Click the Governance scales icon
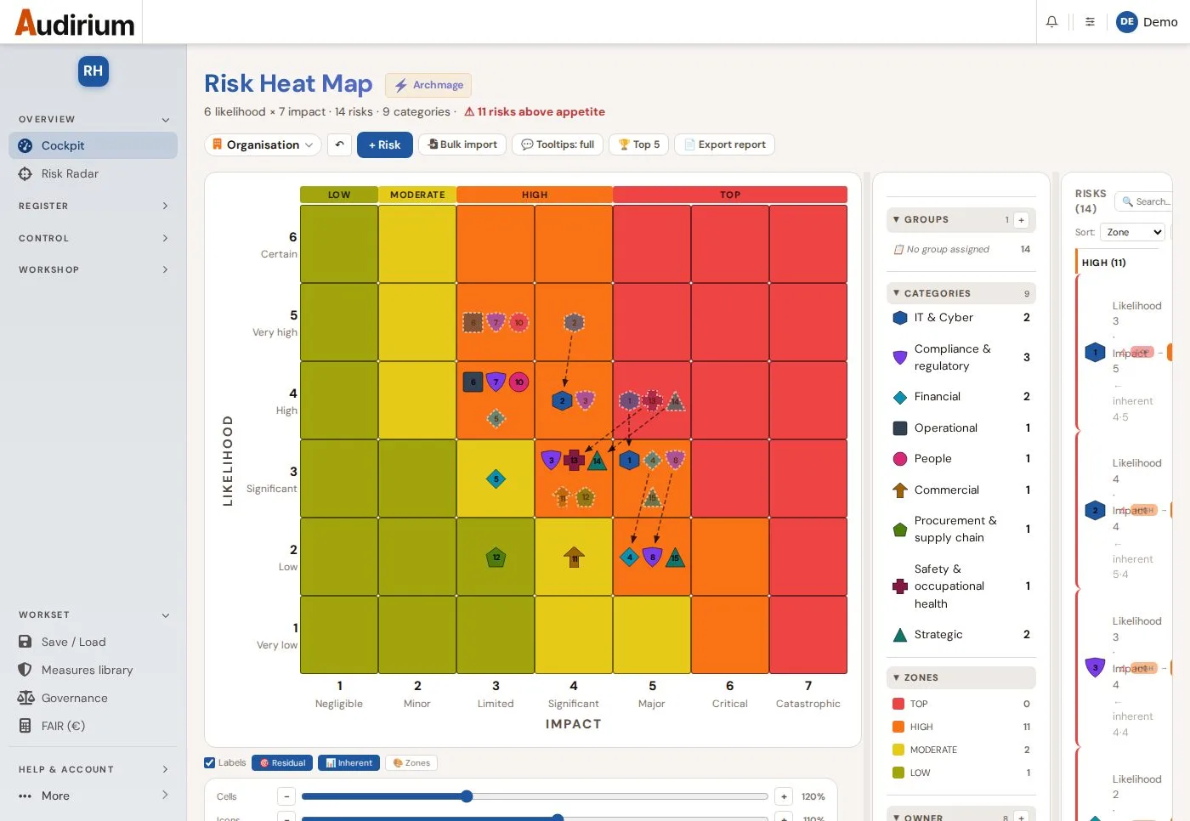Image resolution: width=1190 pixels, height=821 pixels. pyautogui.click(x=25, y=698)
